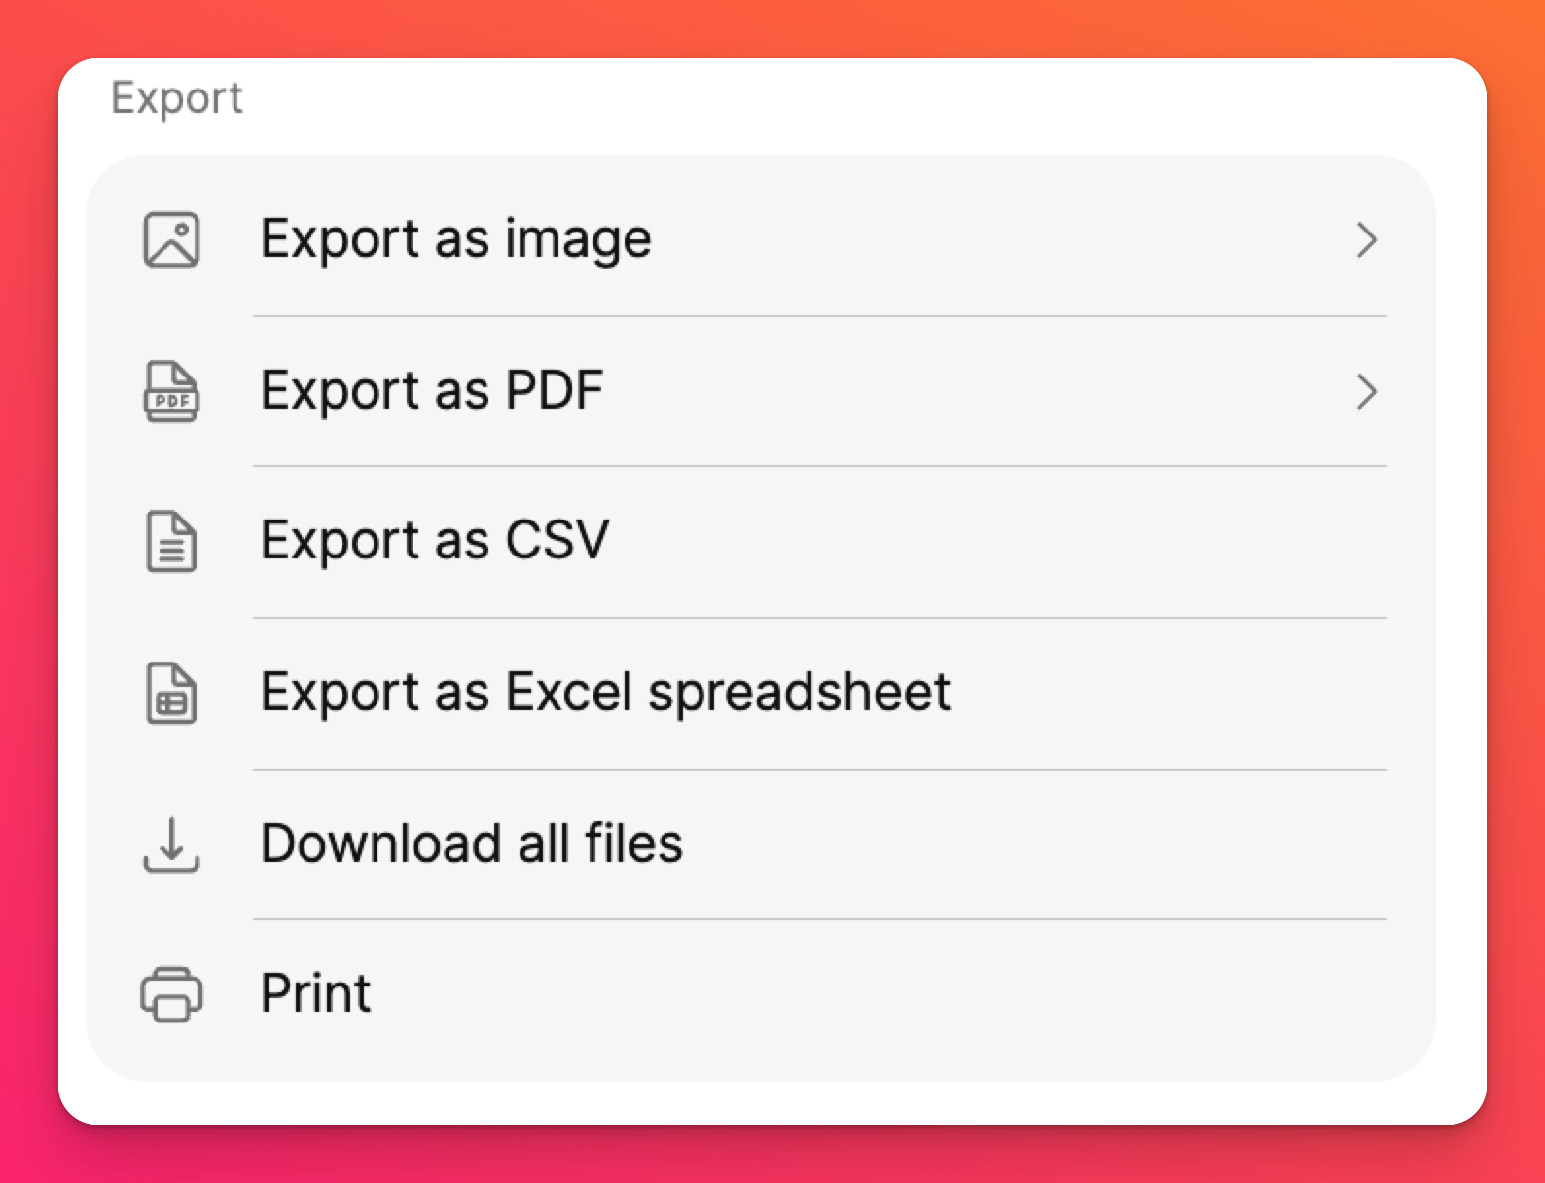Click the Export section heading

click(177, 98)
